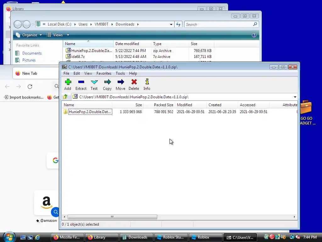The width and height of the screenshot is (322, 242).
Task: Click the Forward button in Downloads window
Action: pyautogui.click(x=26, y=24)
